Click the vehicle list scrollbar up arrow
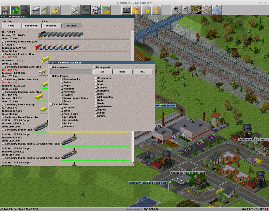The height and width of the screenshot is (211, 269). (133, 30)
